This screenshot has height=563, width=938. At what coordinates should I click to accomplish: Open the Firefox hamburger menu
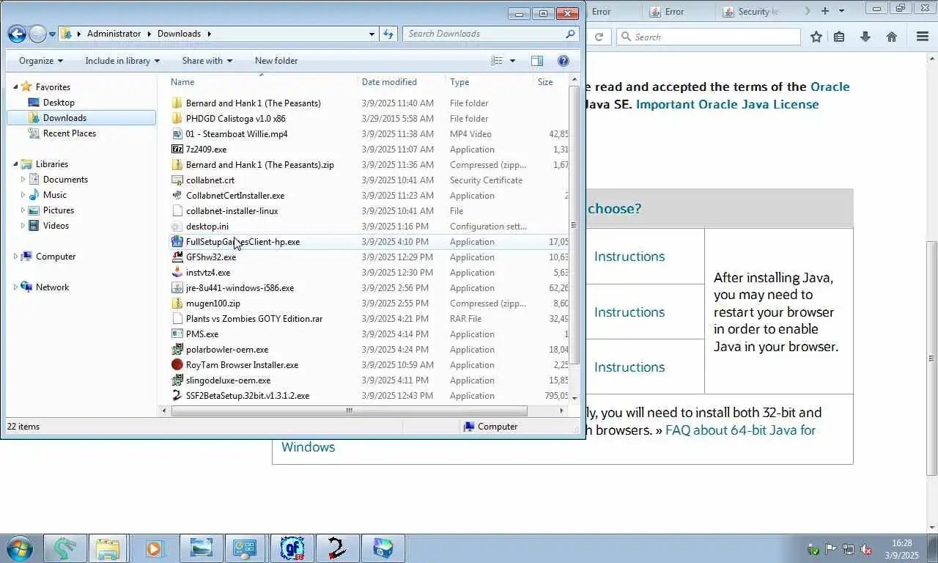point(923,37)
